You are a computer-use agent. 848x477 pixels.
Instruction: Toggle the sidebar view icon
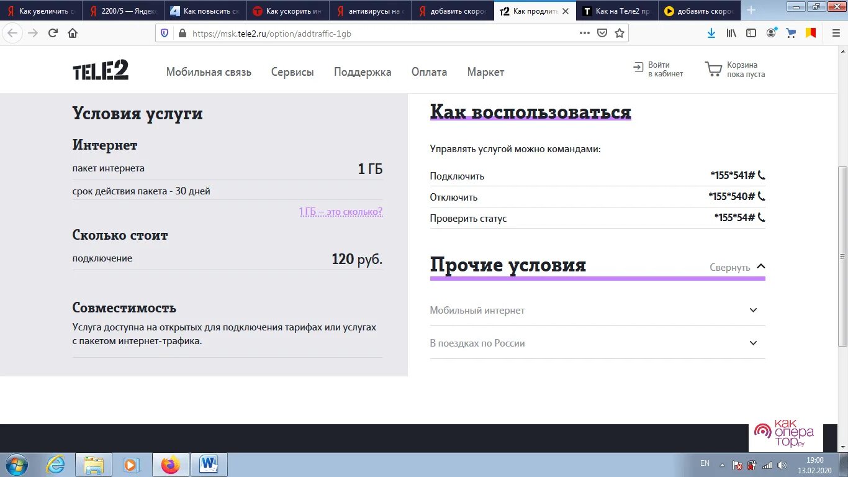tap(751, 34)
